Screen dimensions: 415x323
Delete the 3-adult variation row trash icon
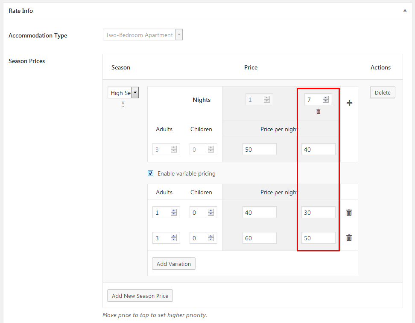349,238
